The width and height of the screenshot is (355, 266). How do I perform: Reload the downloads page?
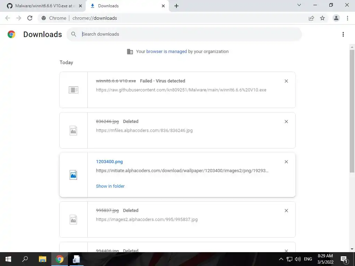[30, 18]
